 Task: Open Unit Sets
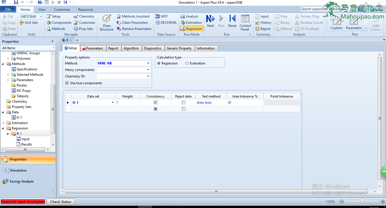point(29,23)
